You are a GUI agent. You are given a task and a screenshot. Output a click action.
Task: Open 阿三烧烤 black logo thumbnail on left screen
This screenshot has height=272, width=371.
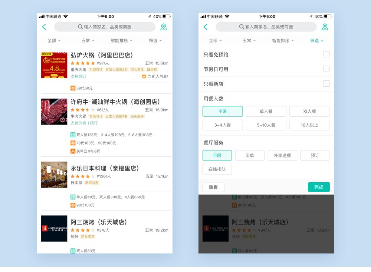[x=54, y=229]
